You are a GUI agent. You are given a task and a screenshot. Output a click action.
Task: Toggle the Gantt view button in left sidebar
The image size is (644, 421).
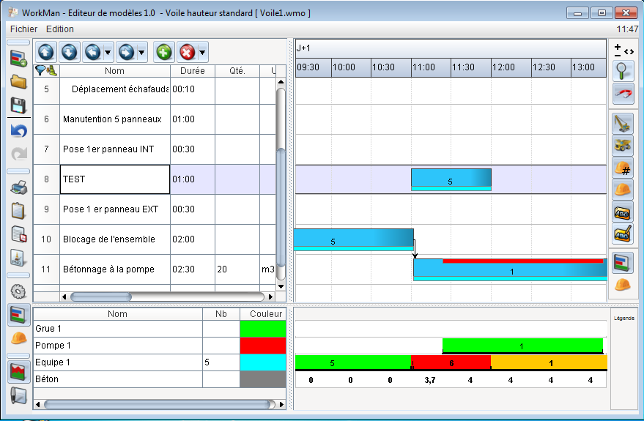coord(19,315)
